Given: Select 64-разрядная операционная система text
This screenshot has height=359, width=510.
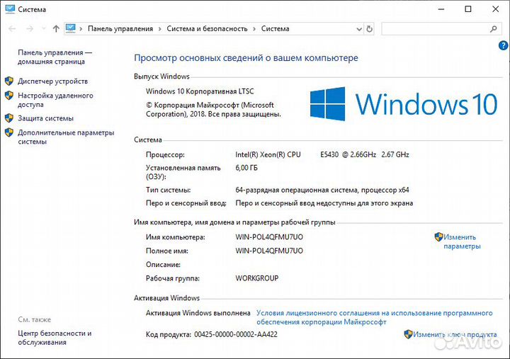Looking at the screenshot, I should point(296,190).
